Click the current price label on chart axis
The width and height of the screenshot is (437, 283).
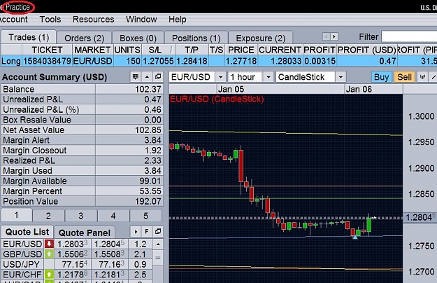[420, 217]
